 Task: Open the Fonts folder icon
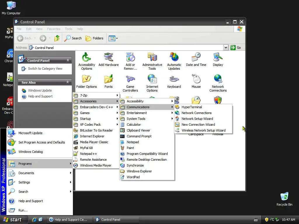pos(109,81)
